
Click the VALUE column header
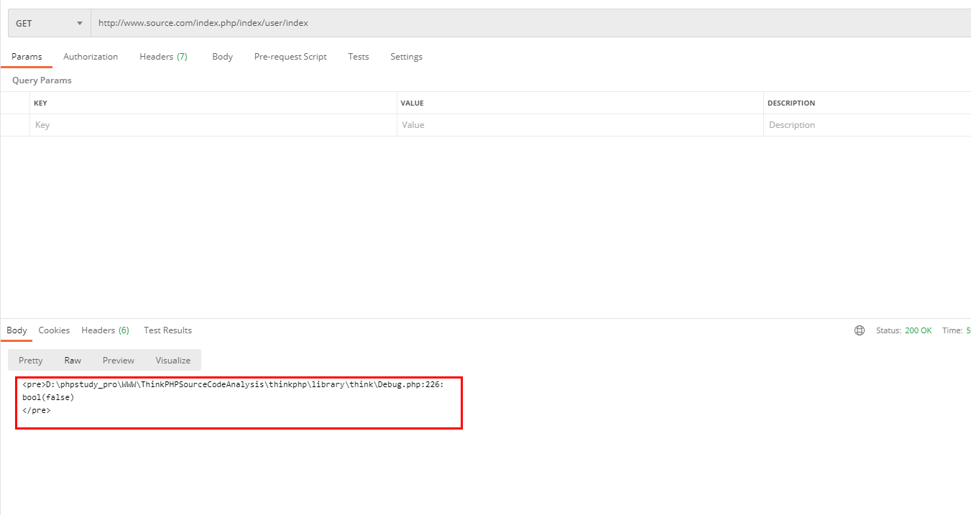coord(412,103)
